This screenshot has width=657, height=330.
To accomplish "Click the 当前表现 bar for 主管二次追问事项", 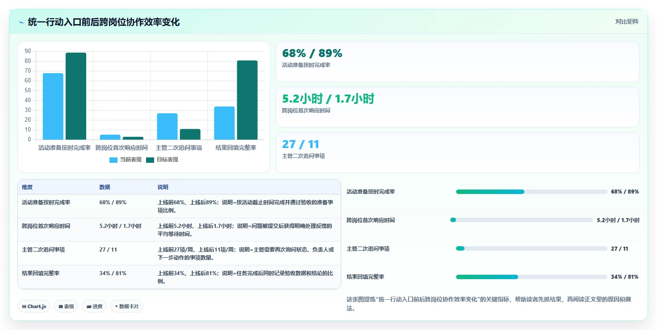I will click(167, 127).
